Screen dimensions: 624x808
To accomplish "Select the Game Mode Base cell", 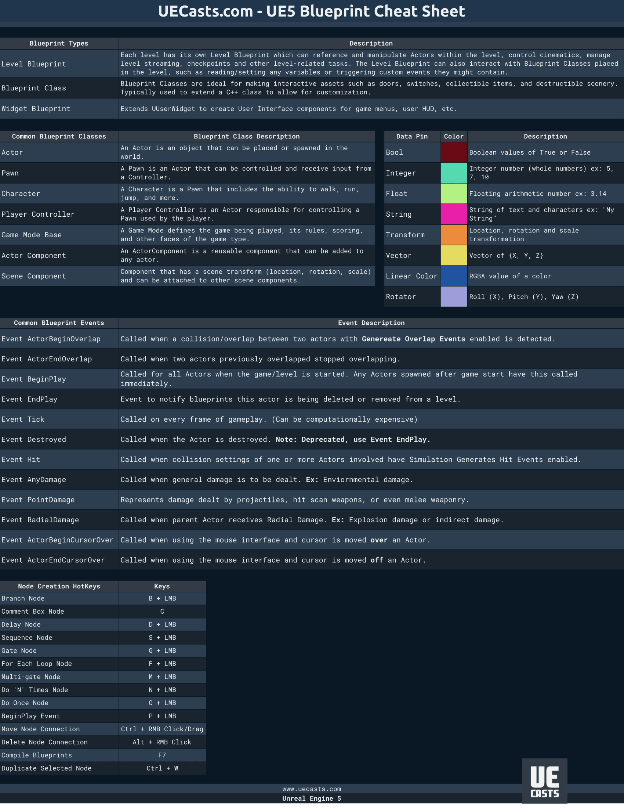I will click(x=59, y=235).
